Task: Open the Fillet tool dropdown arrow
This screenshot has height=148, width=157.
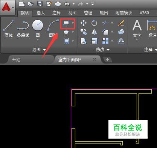Action: 112,32
